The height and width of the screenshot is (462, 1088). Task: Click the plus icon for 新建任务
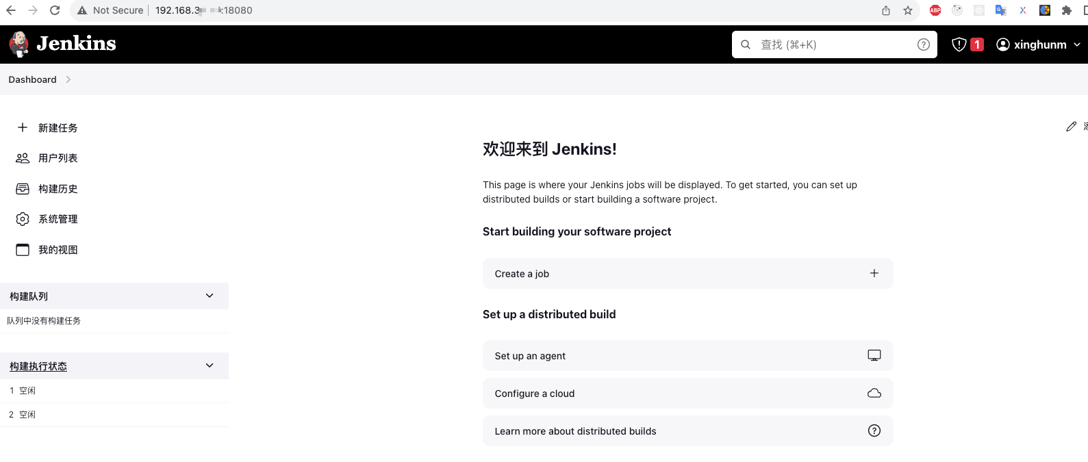pyautogui.click(x=23, y=127)
